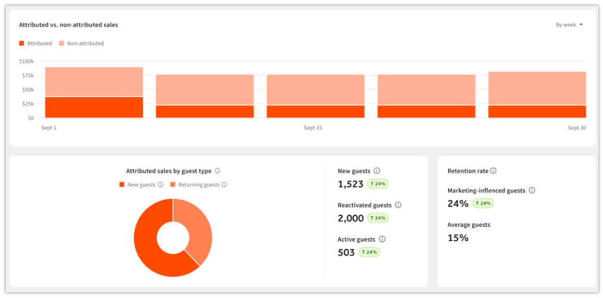Viewport: 603px width, 298px height.
Task: Click info icon beside Marketing-inflenced guests
Action: click(x=532, y=190)
